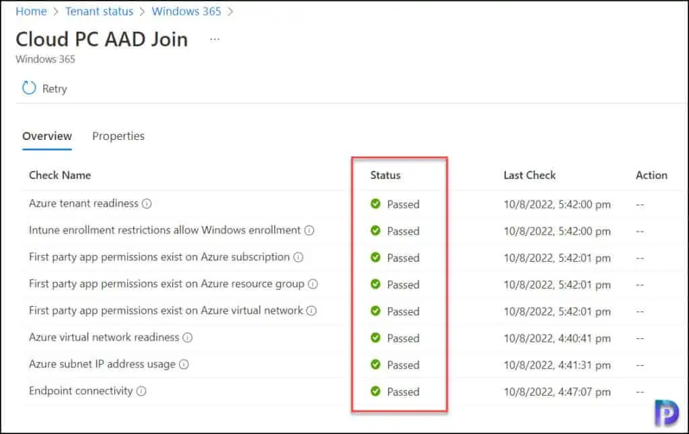Screen dimensions: 689x434
Task: Click last check time 4:41:31 pm
Action: click(x=556, y=365)
